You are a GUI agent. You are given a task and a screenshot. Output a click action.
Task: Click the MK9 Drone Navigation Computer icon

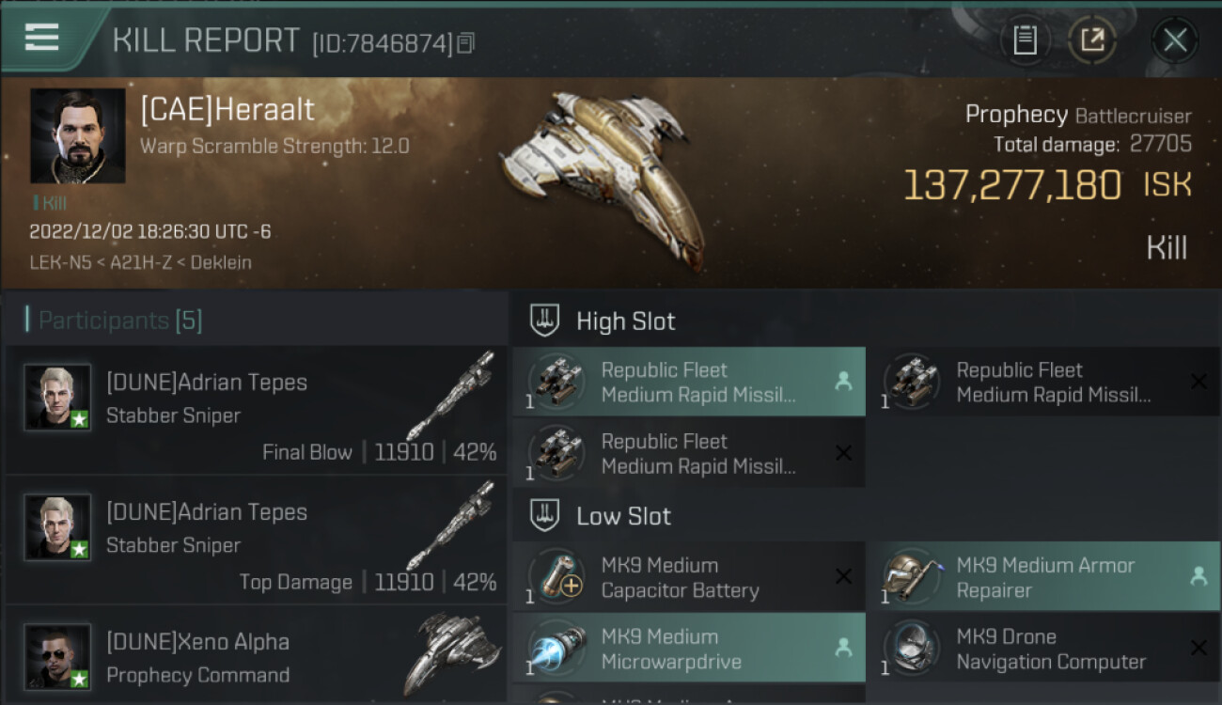coord(912,649)
